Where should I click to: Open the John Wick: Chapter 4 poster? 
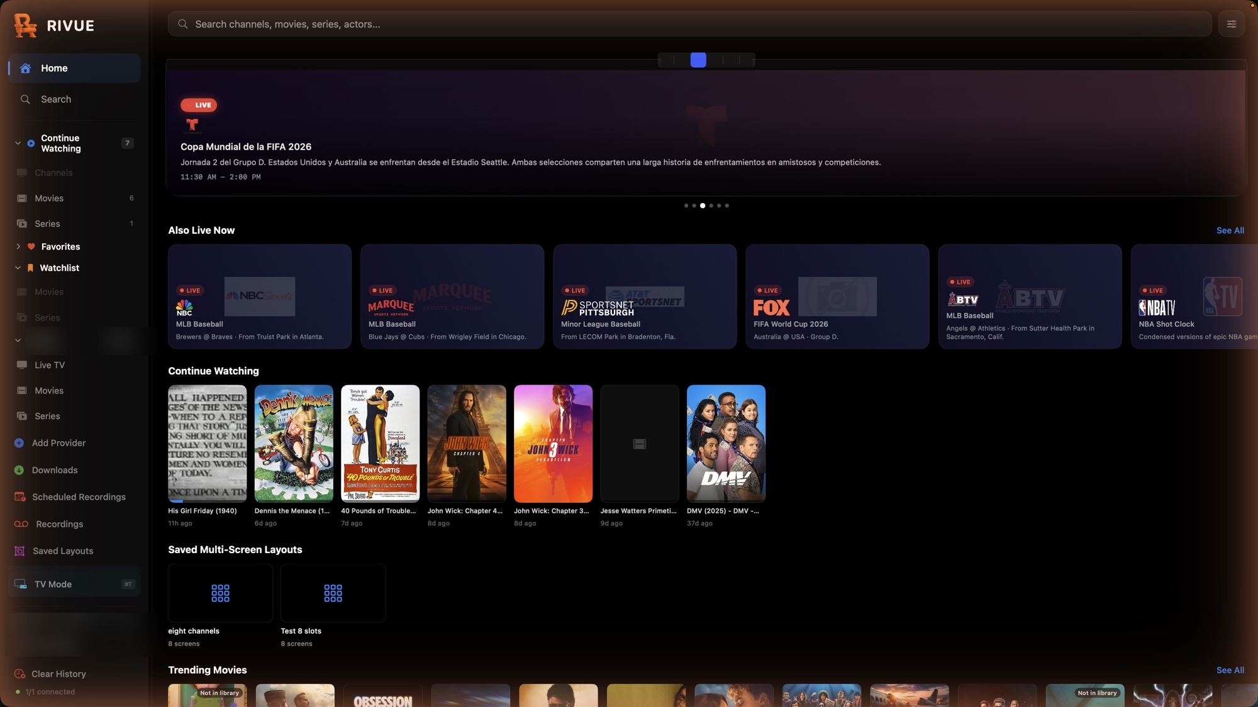tap(467, 444)
